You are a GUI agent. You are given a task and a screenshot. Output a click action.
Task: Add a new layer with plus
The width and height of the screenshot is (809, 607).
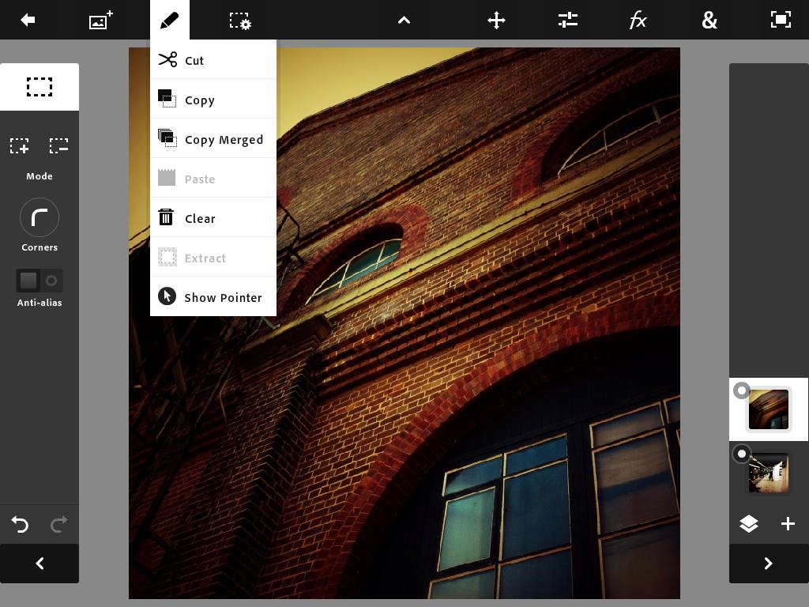[788, 523]
